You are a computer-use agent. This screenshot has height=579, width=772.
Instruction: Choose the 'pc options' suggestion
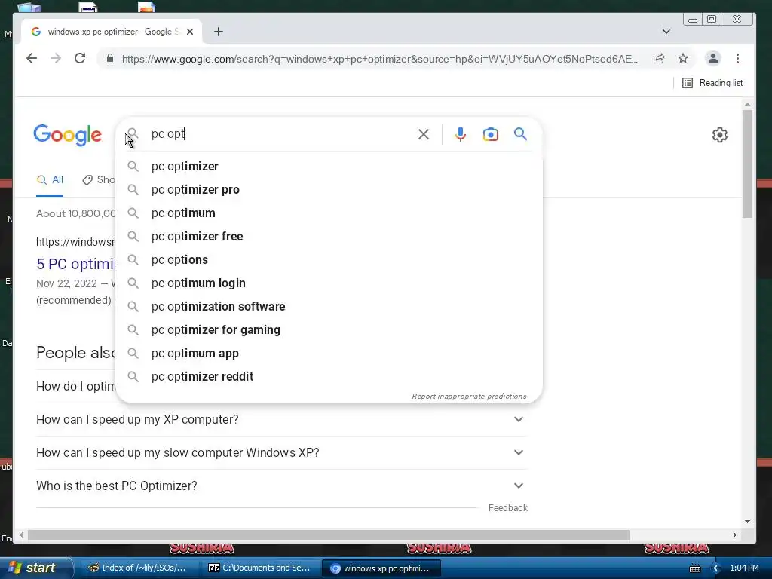[x=329, y=260]
